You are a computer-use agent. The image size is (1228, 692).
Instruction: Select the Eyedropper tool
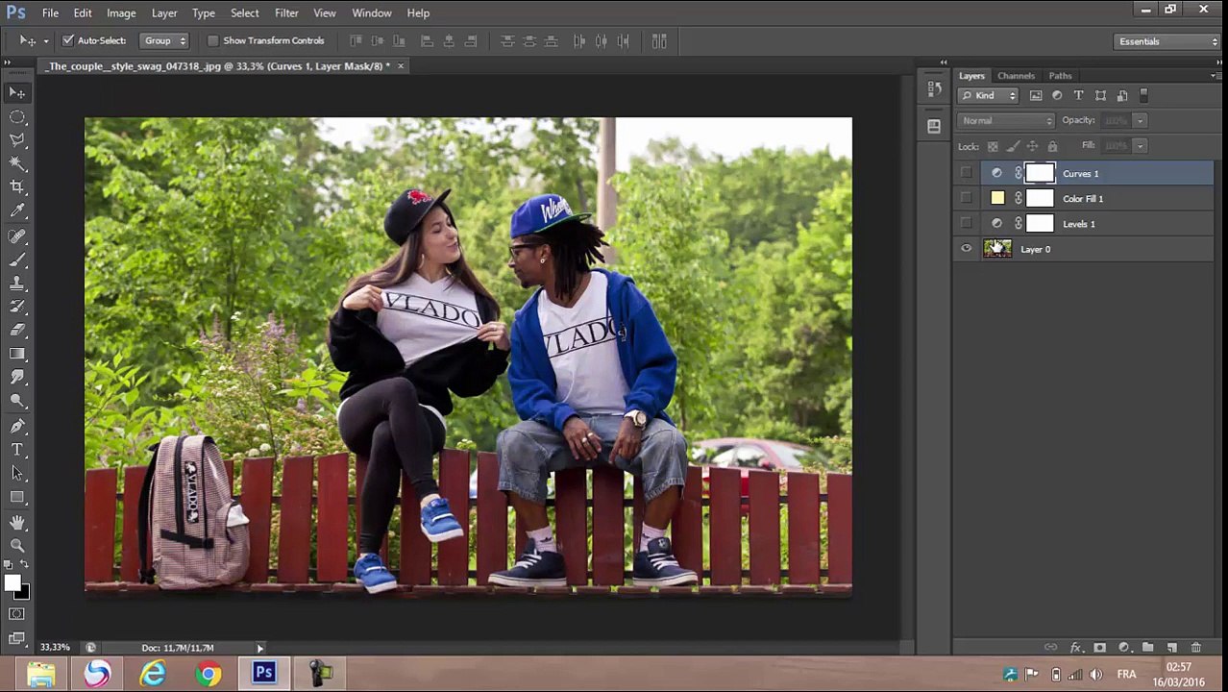point(17,211)
